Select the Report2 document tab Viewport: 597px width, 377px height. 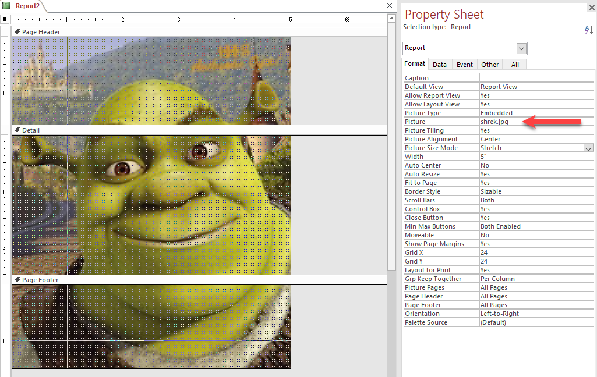27,6
